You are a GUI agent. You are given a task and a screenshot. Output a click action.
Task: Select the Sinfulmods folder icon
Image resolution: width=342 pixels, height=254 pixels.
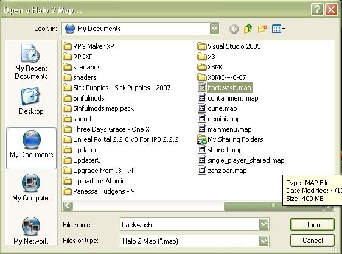coord(68,98)
